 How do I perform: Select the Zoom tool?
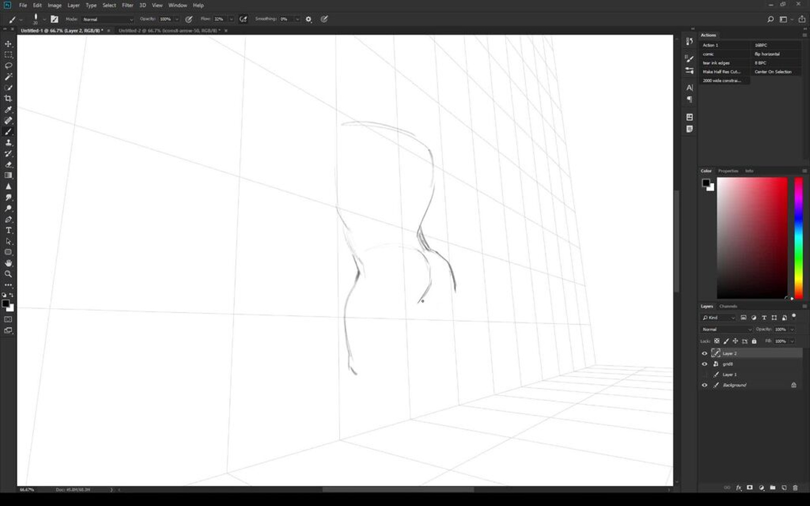click(x=8, y=274)
